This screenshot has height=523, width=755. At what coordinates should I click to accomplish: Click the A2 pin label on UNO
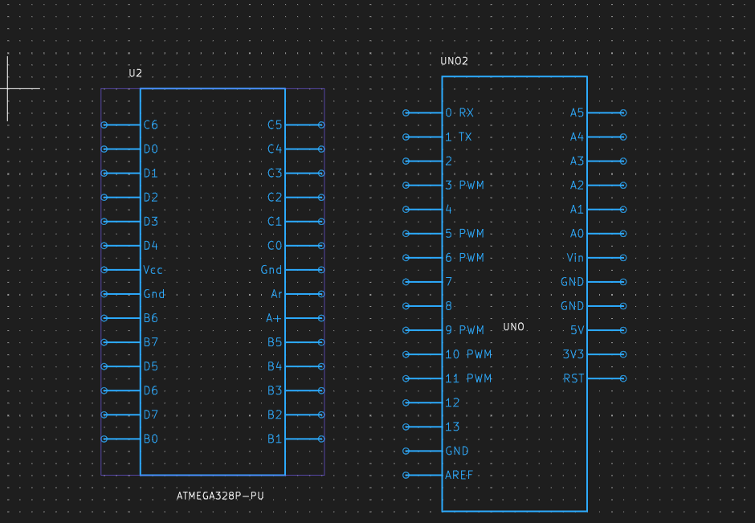click(x=577, y=186)
